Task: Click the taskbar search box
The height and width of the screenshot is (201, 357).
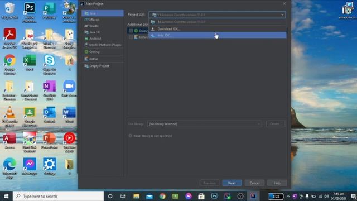Action: pos(58,196)
